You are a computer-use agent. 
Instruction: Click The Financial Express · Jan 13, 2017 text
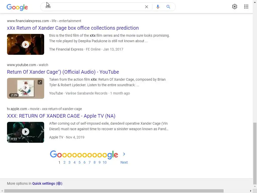pyautogui.click(x=86, y=49)
